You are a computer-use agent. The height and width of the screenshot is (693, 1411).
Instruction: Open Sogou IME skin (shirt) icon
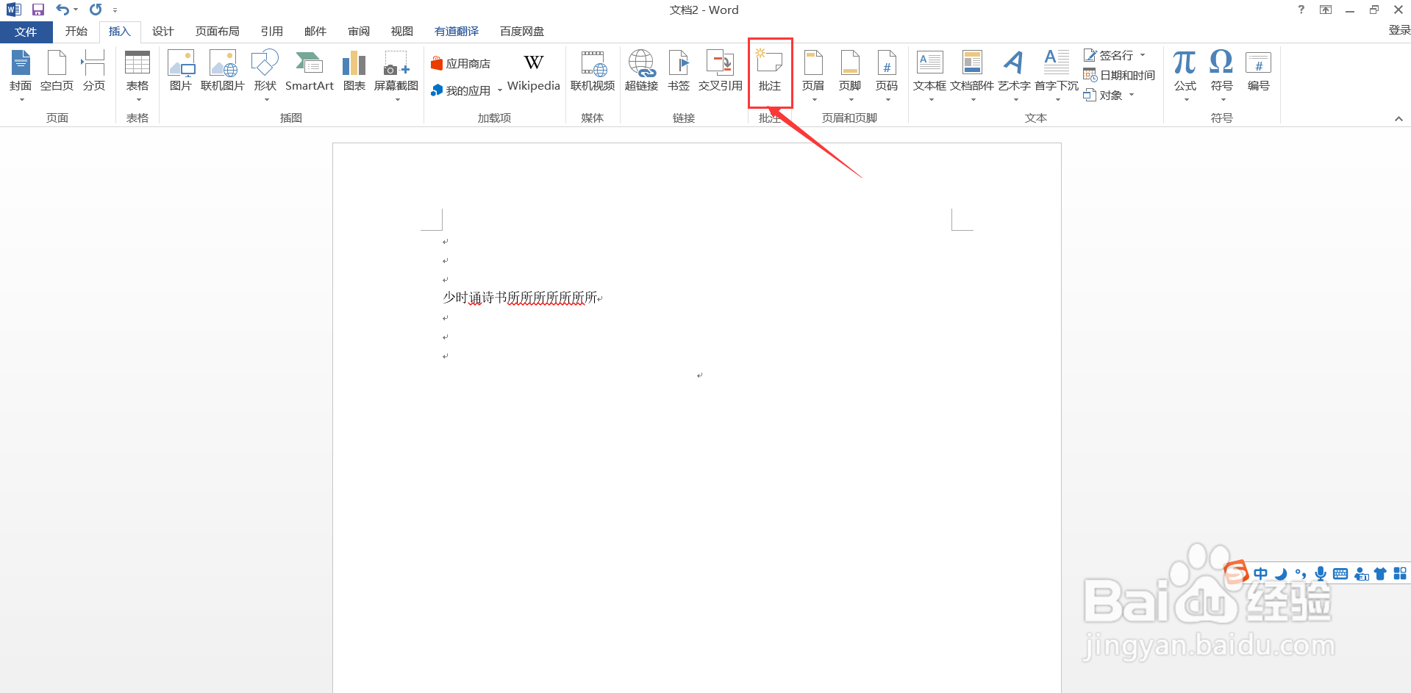[1380, 574]
